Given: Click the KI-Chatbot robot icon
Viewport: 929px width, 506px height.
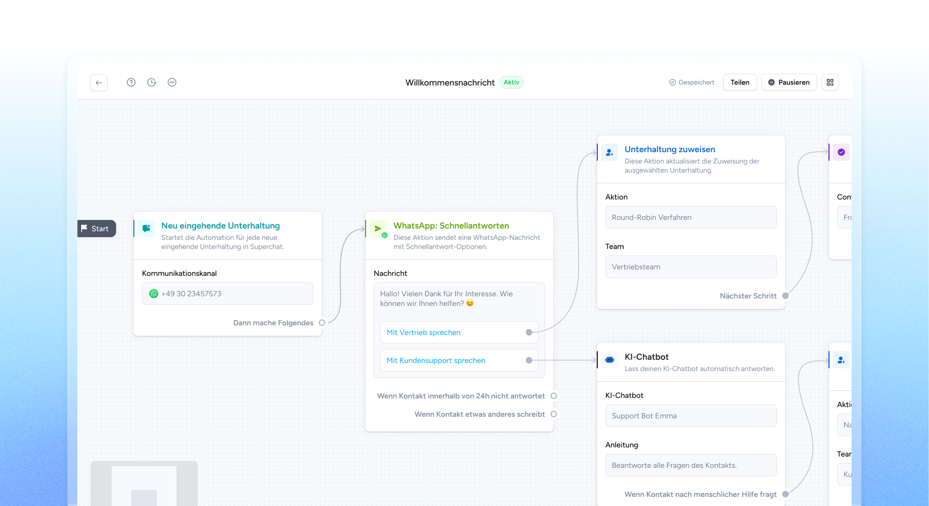Looking at the screenshot, I should (610, 360).
